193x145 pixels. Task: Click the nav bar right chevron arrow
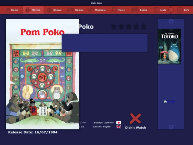coord(171,10)
